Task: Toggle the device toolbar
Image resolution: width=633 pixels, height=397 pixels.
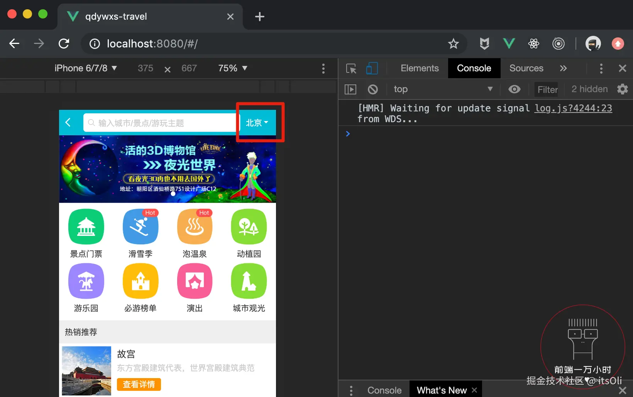Action: pos(372,69)
